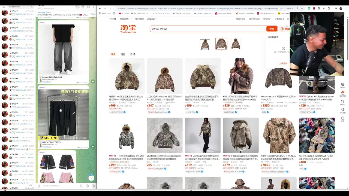
Task: Open the Recibidos Gmail bookmark
Action: coord(140,13)
